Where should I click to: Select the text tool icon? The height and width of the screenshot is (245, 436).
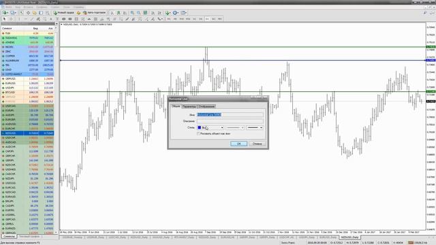point(51,19)
